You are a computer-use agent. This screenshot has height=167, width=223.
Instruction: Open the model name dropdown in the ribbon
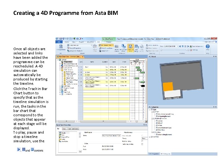click(91, 45)
